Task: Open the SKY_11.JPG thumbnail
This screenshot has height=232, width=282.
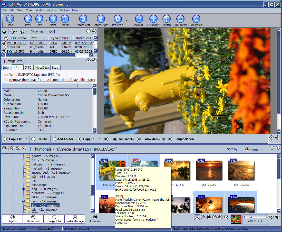Action: 209,171
